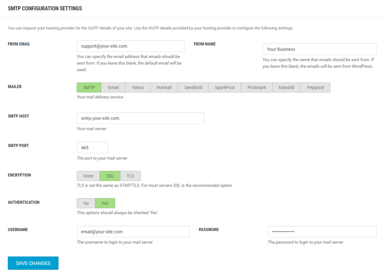Enable authentication with Yes

105,203
